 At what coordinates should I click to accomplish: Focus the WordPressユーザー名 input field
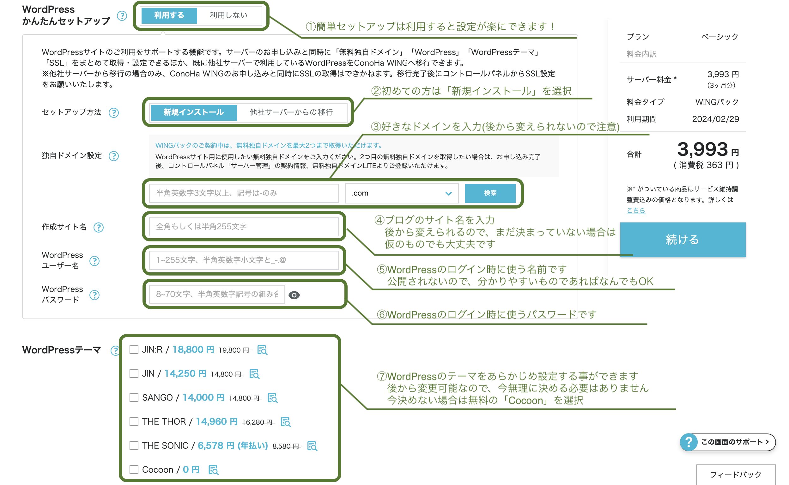244,260
